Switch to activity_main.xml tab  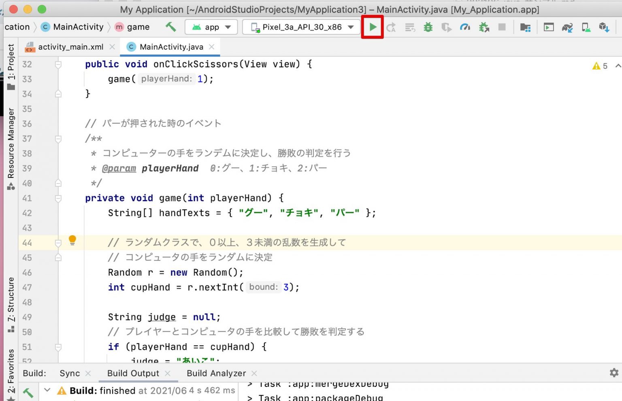click(x=70, y=47)
